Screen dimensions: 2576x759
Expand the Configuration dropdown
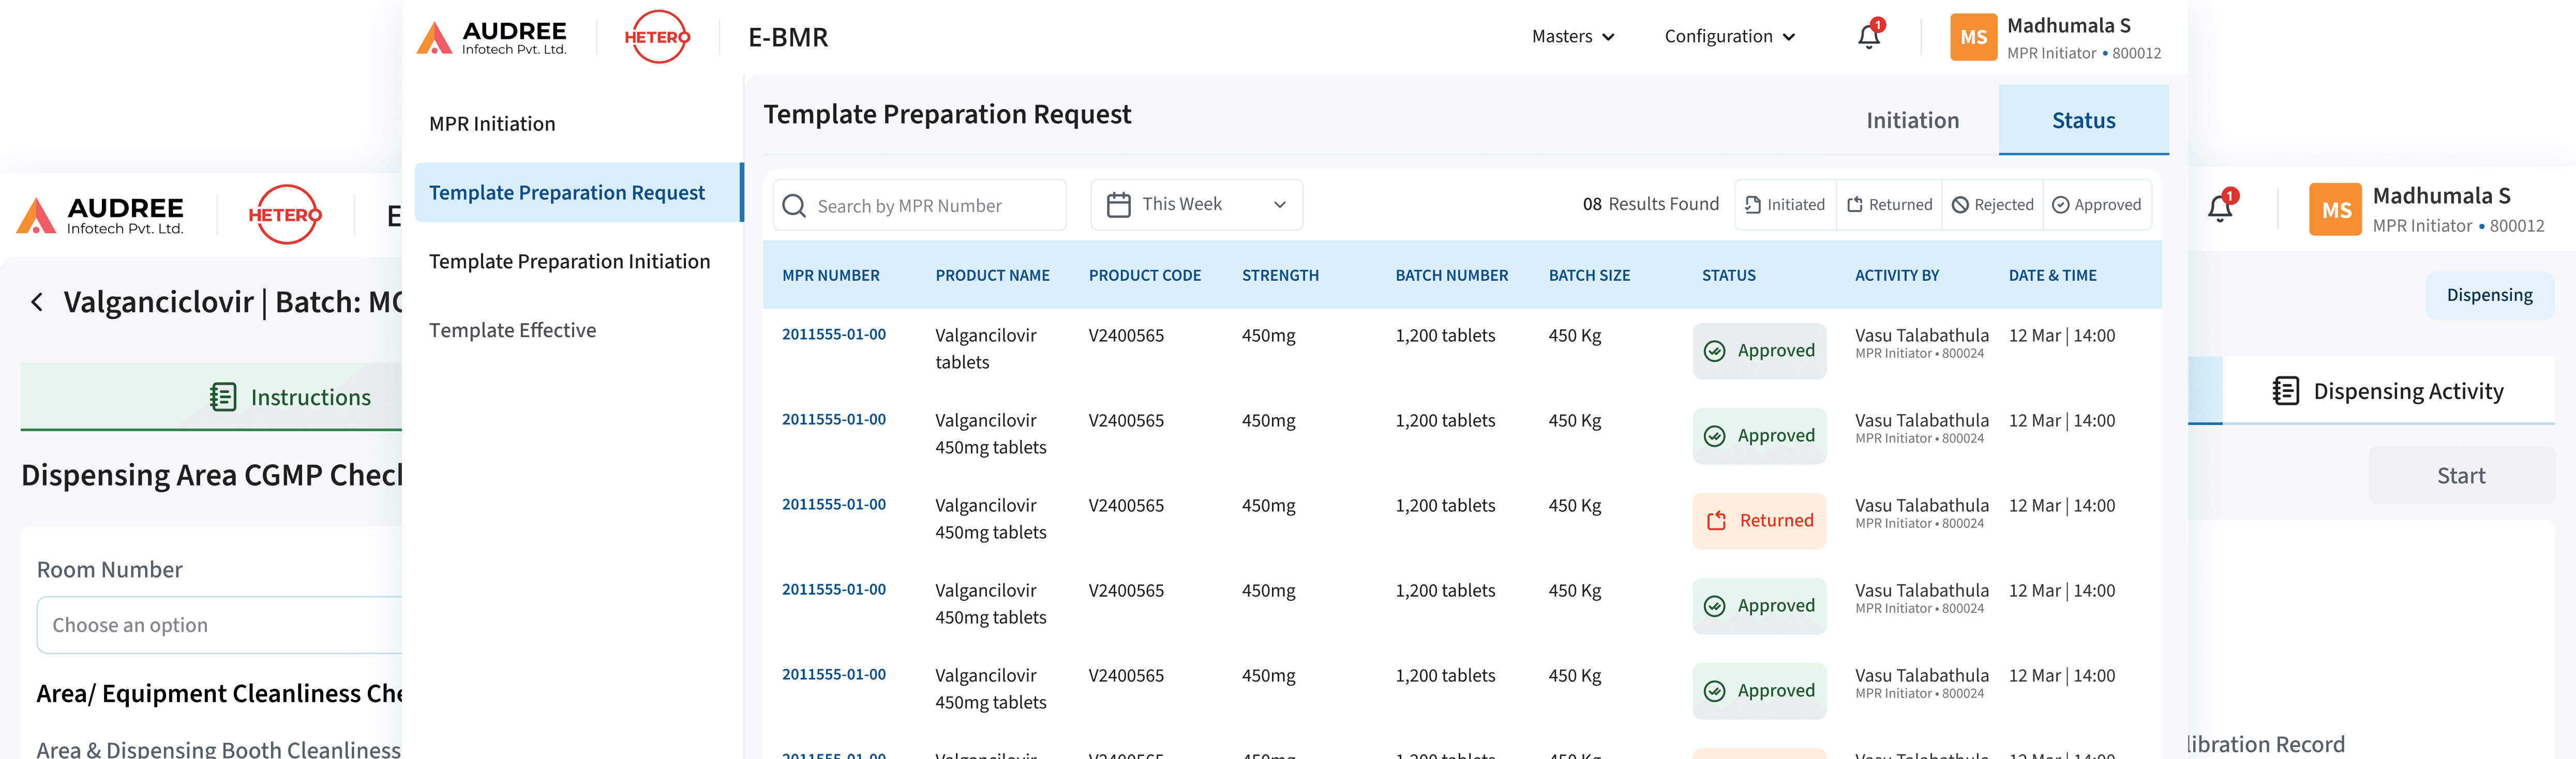point(1729,37)
